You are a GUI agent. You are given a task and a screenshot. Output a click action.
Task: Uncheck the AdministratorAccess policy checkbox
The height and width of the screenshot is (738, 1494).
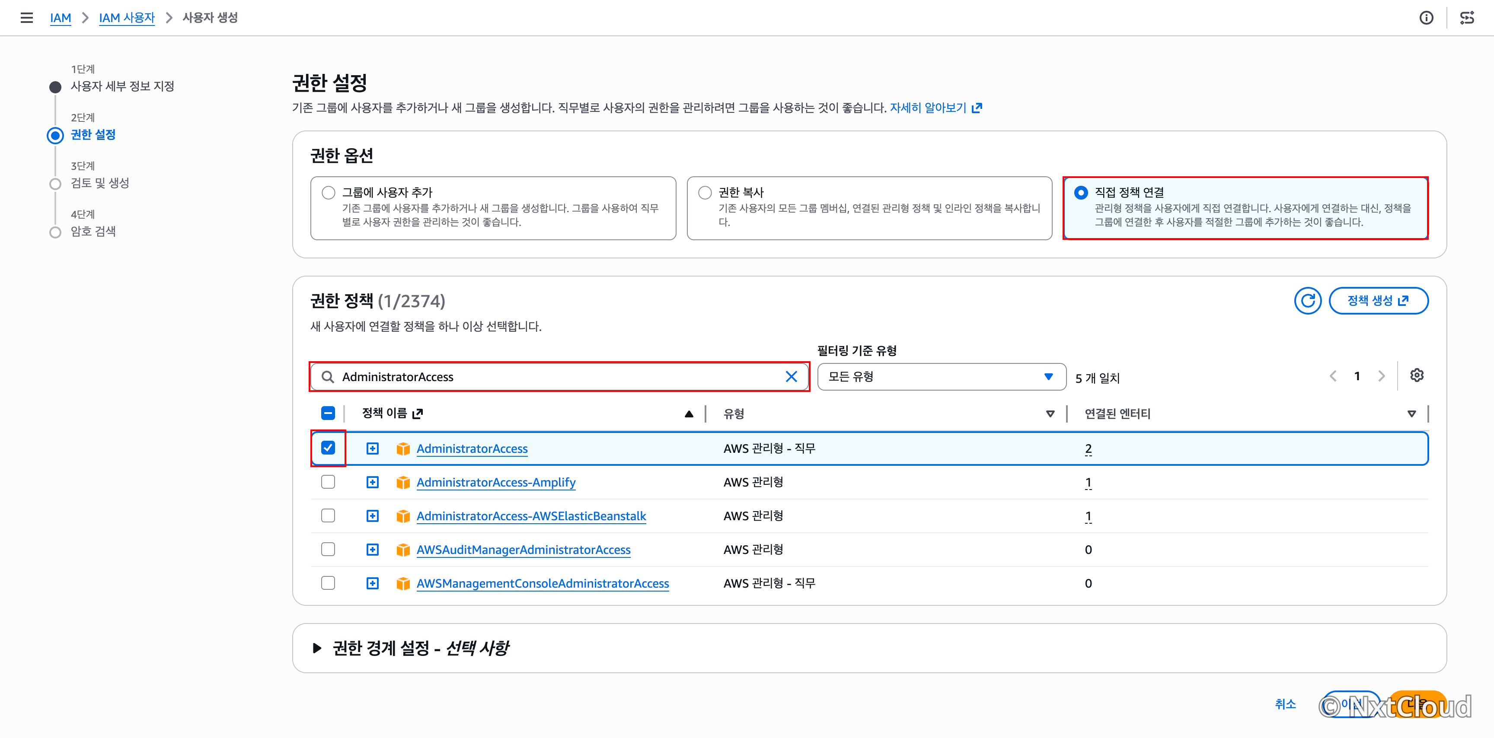click(328, 448)
